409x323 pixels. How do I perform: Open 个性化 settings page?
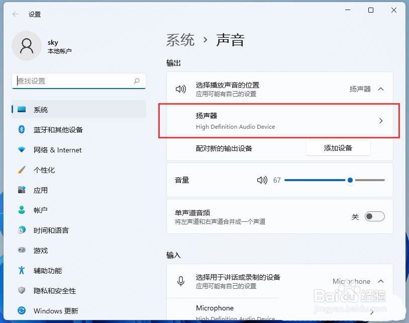79,170
